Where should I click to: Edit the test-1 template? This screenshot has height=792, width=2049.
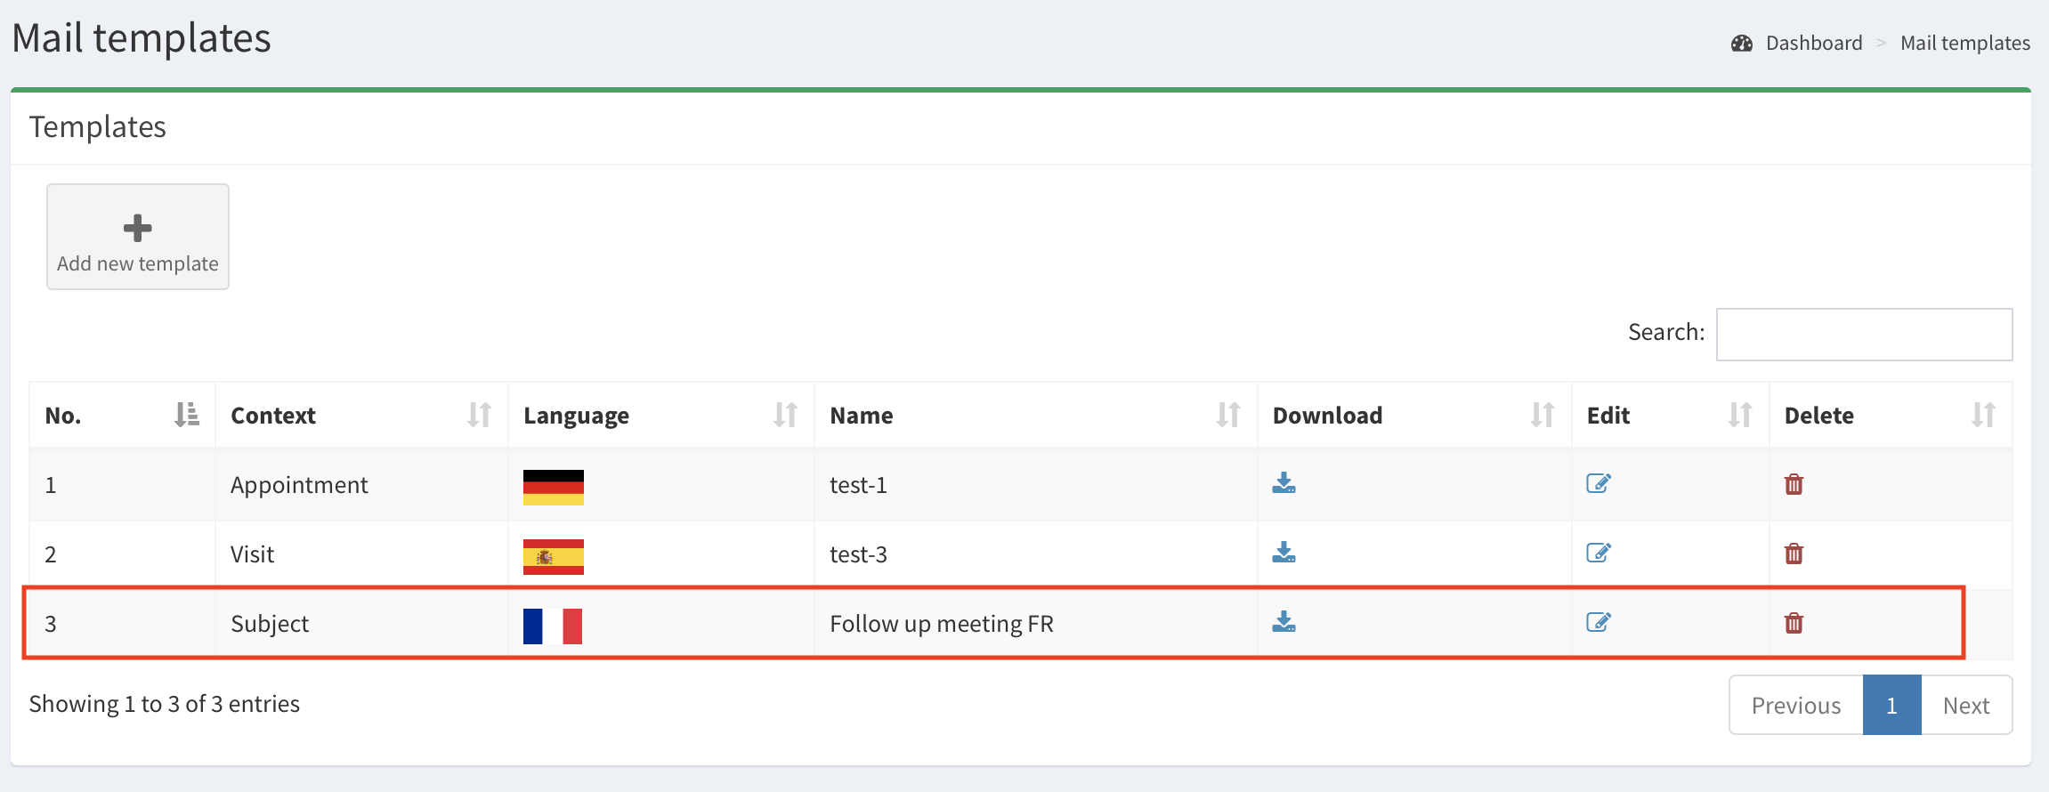pyautogui.click(x=1599, y=483)
